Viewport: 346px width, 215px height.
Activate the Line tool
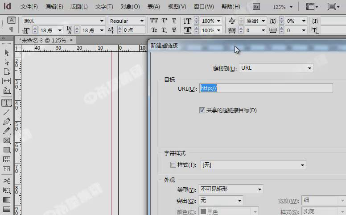tap(7, 112)
